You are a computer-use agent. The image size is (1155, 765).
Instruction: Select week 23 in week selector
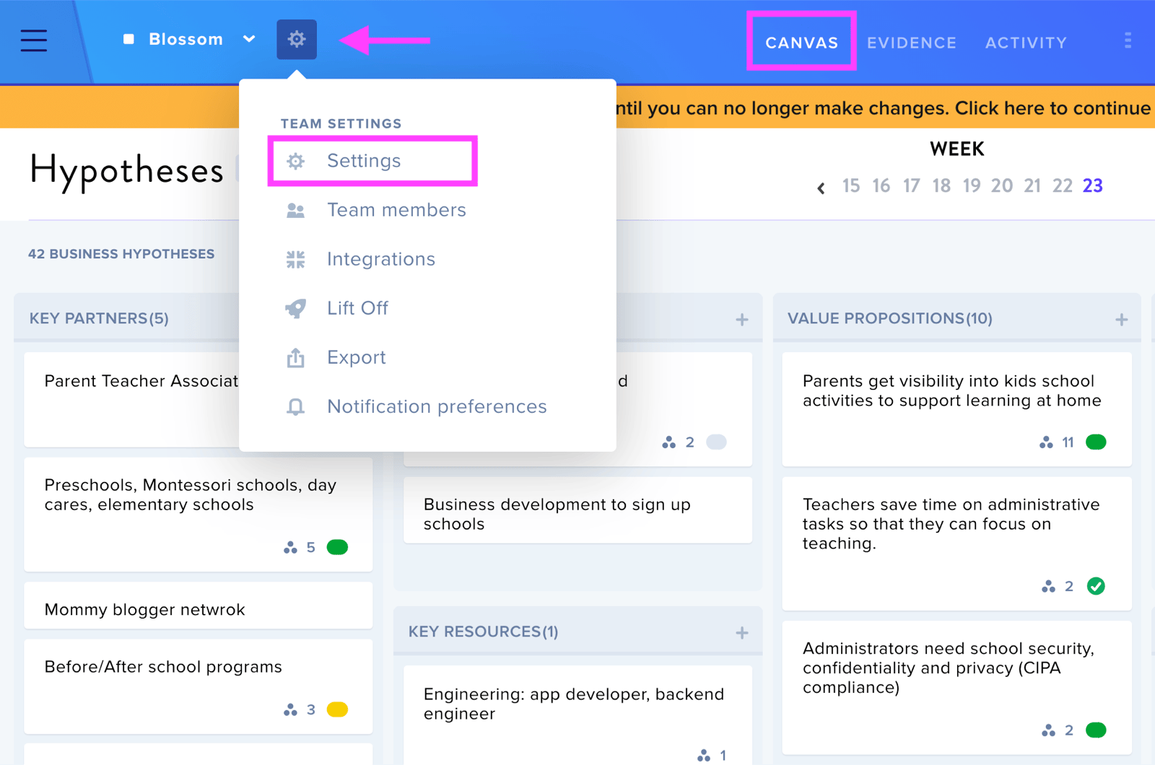tap(1093, 185)
